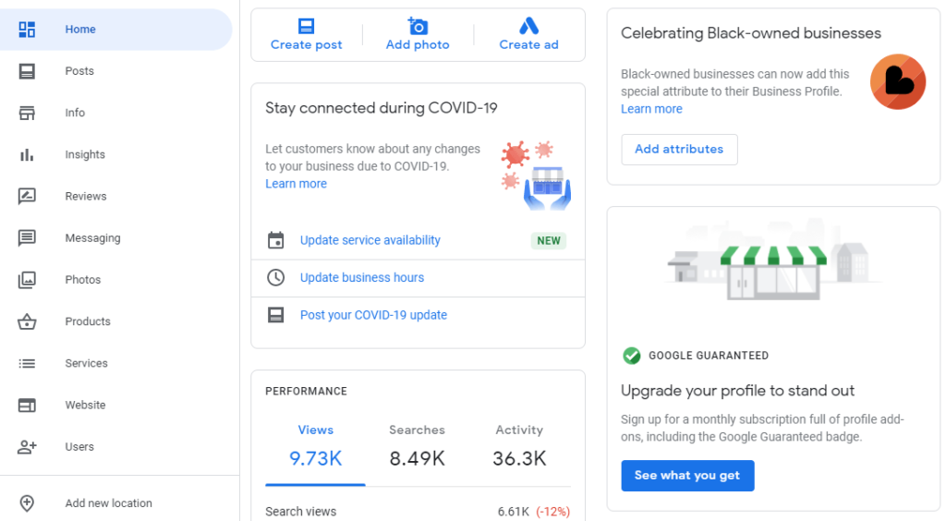Click the Reviews star icon

(27, 196)
